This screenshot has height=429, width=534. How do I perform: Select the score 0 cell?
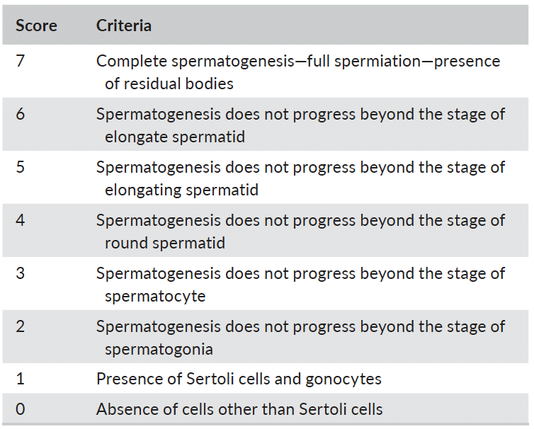[x=20, y=409]
